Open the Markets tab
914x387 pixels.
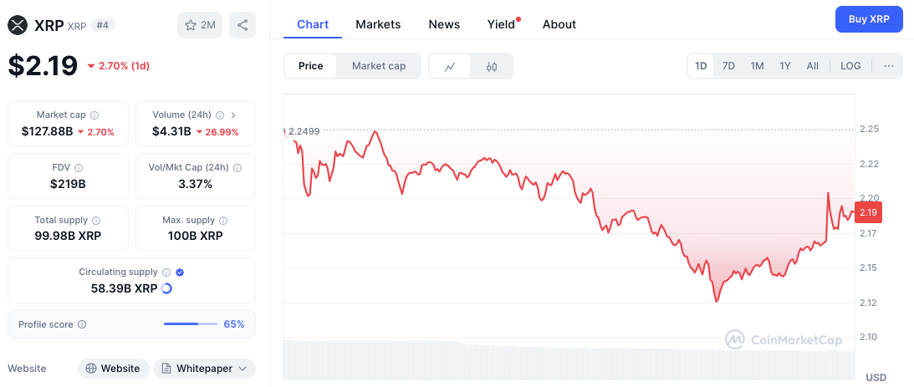tap(378, 24)
